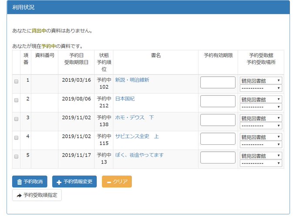Check the box for ぼく、街金やってます
This screenshot has height=217, width=296.
pos(16,157)
